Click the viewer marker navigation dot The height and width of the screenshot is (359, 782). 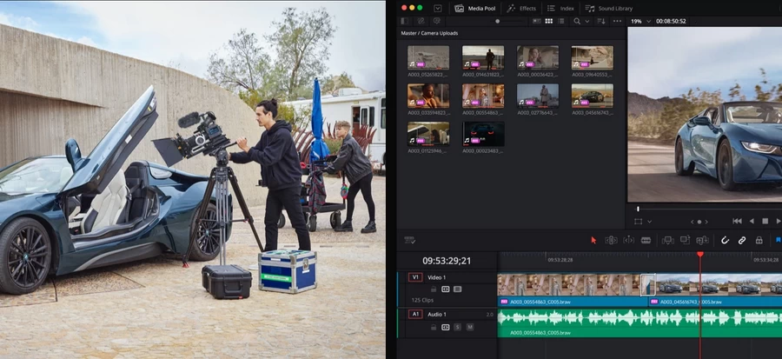click(x=699, y=222)
